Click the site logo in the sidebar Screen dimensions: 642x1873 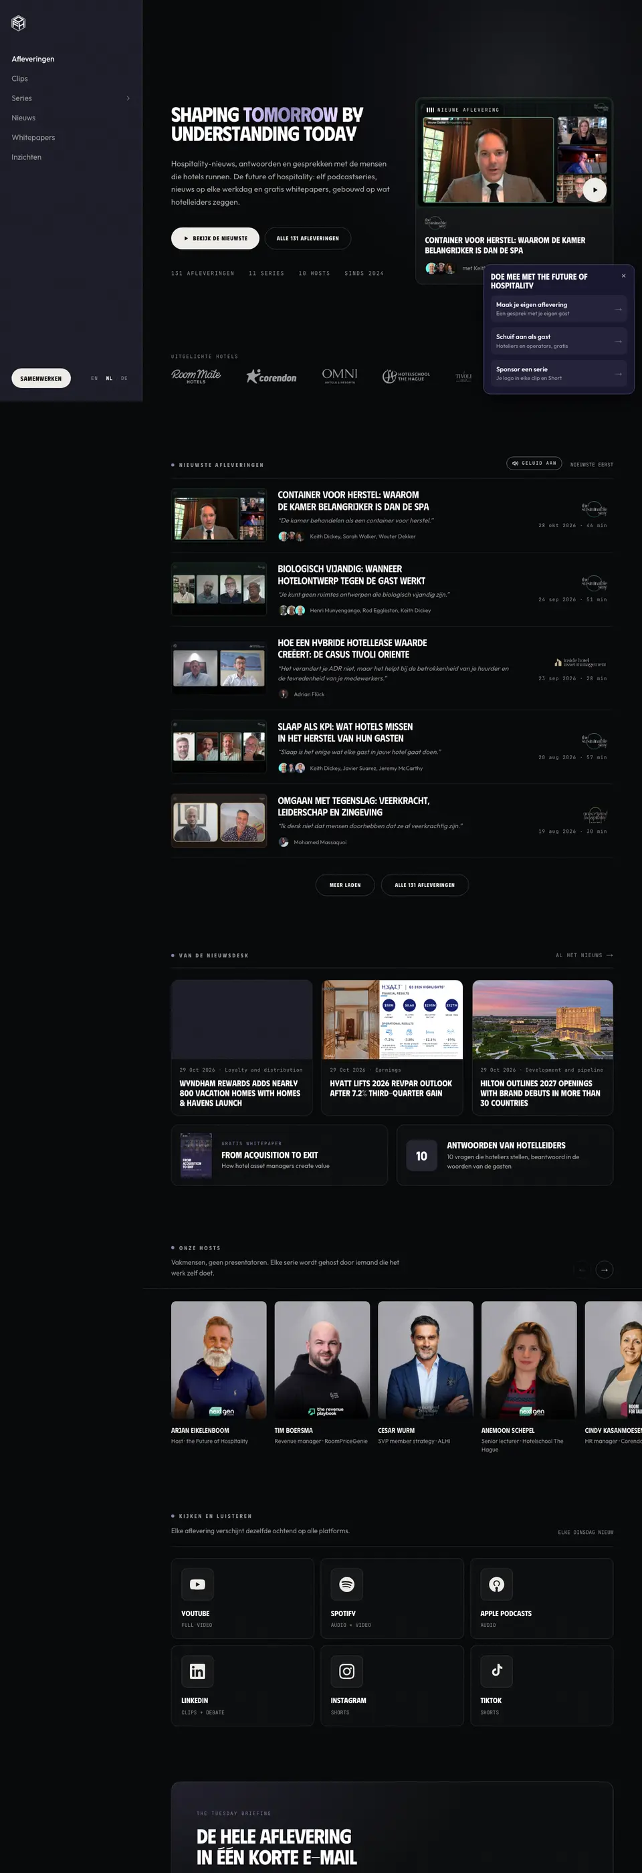pos(19,23)
